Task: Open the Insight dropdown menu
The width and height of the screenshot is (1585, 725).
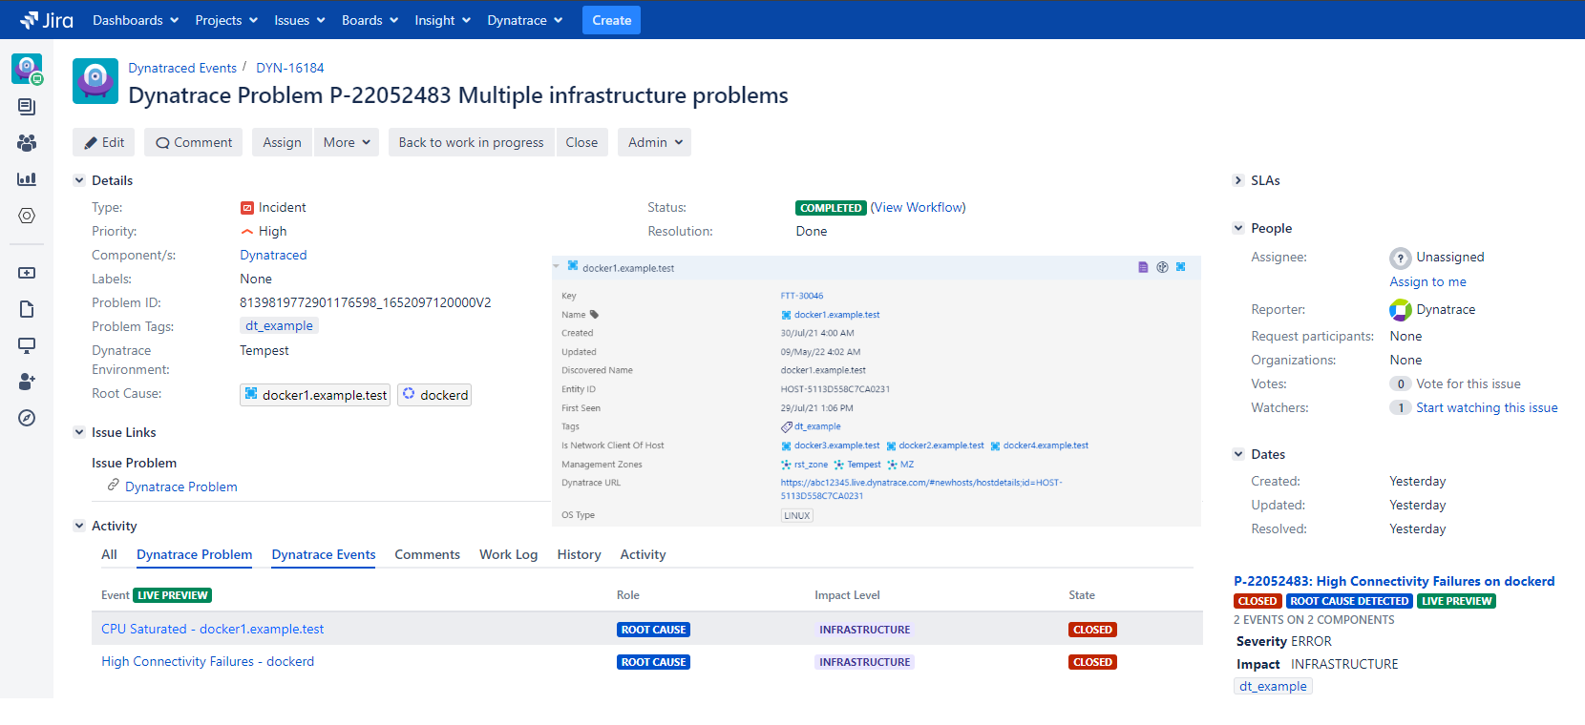Action: point(443,20)
